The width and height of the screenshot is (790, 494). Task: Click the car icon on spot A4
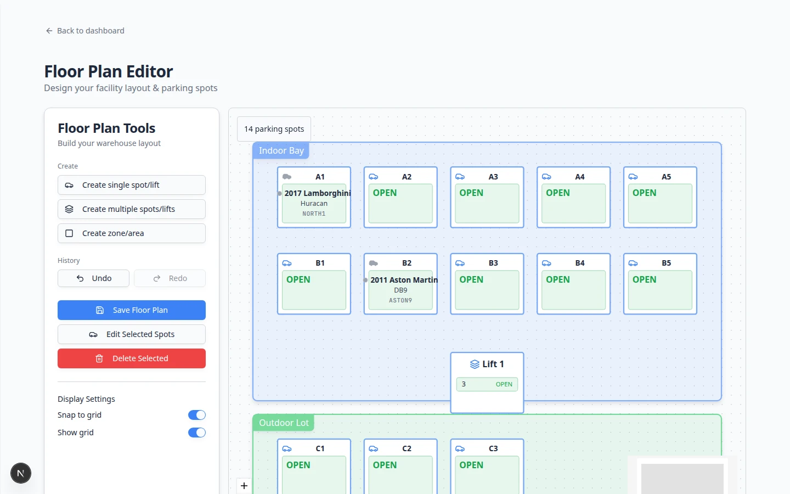click(547, 177)
